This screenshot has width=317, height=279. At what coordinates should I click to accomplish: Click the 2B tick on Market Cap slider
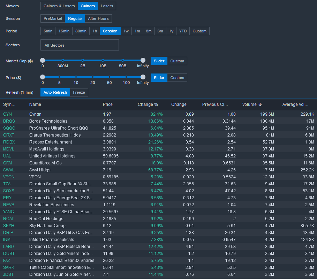click(x=83, y=60)
